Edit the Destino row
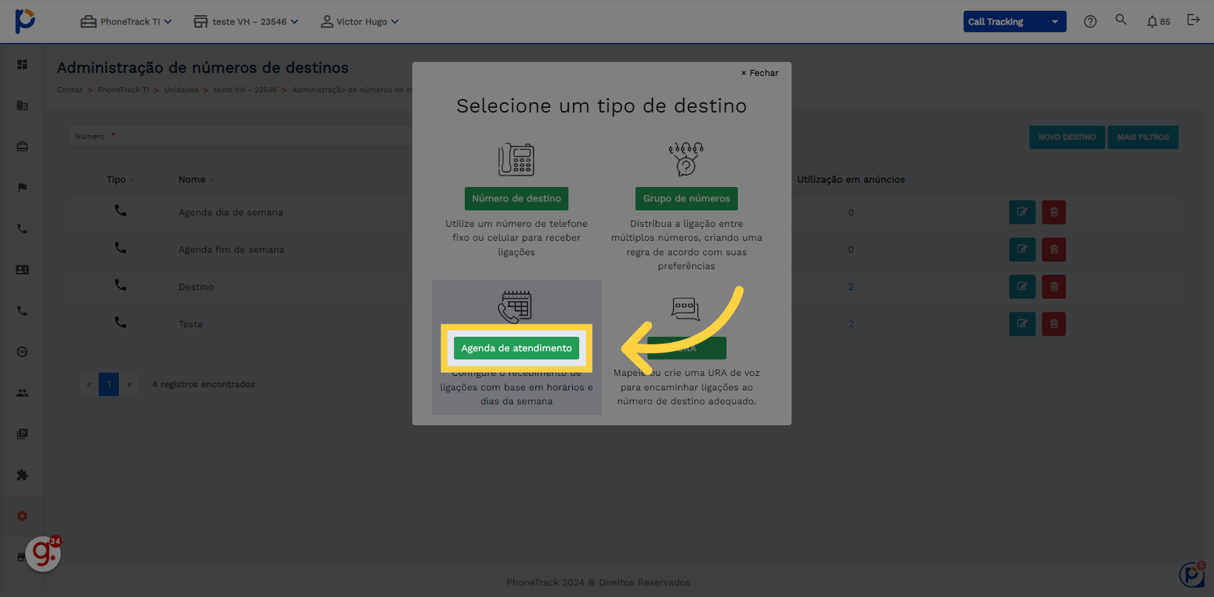Image resolution: width=1214 pixels, height=597 pixels. coord(1022,287)
